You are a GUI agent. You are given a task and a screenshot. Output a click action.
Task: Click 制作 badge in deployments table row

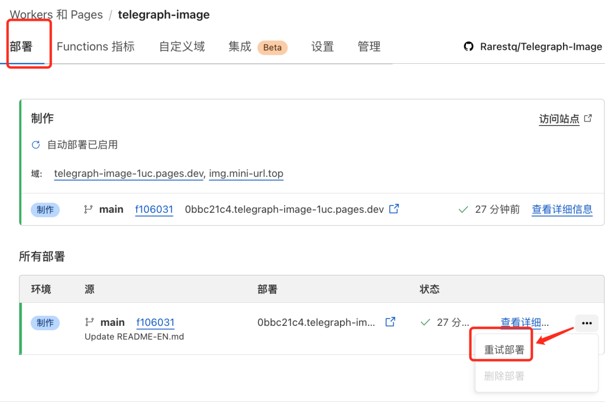pos(45,323)
